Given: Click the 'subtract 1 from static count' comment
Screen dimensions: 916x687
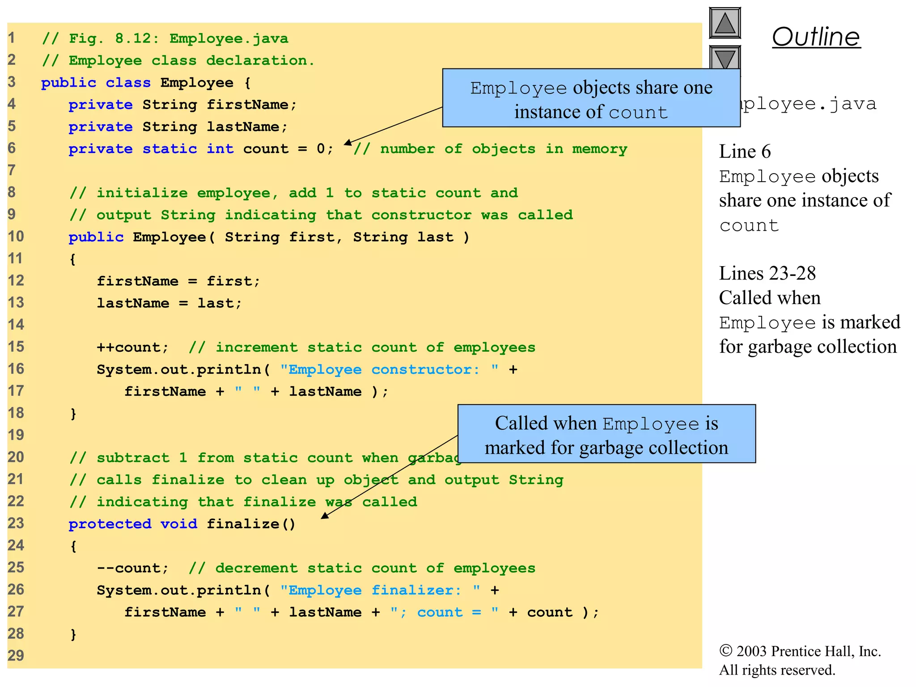Looking at the screenshot, I should click(264, 458).
